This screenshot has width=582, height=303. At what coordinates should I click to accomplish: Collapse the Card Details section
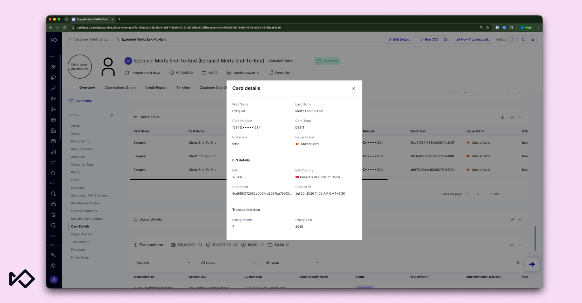click(x=520, y=117)
